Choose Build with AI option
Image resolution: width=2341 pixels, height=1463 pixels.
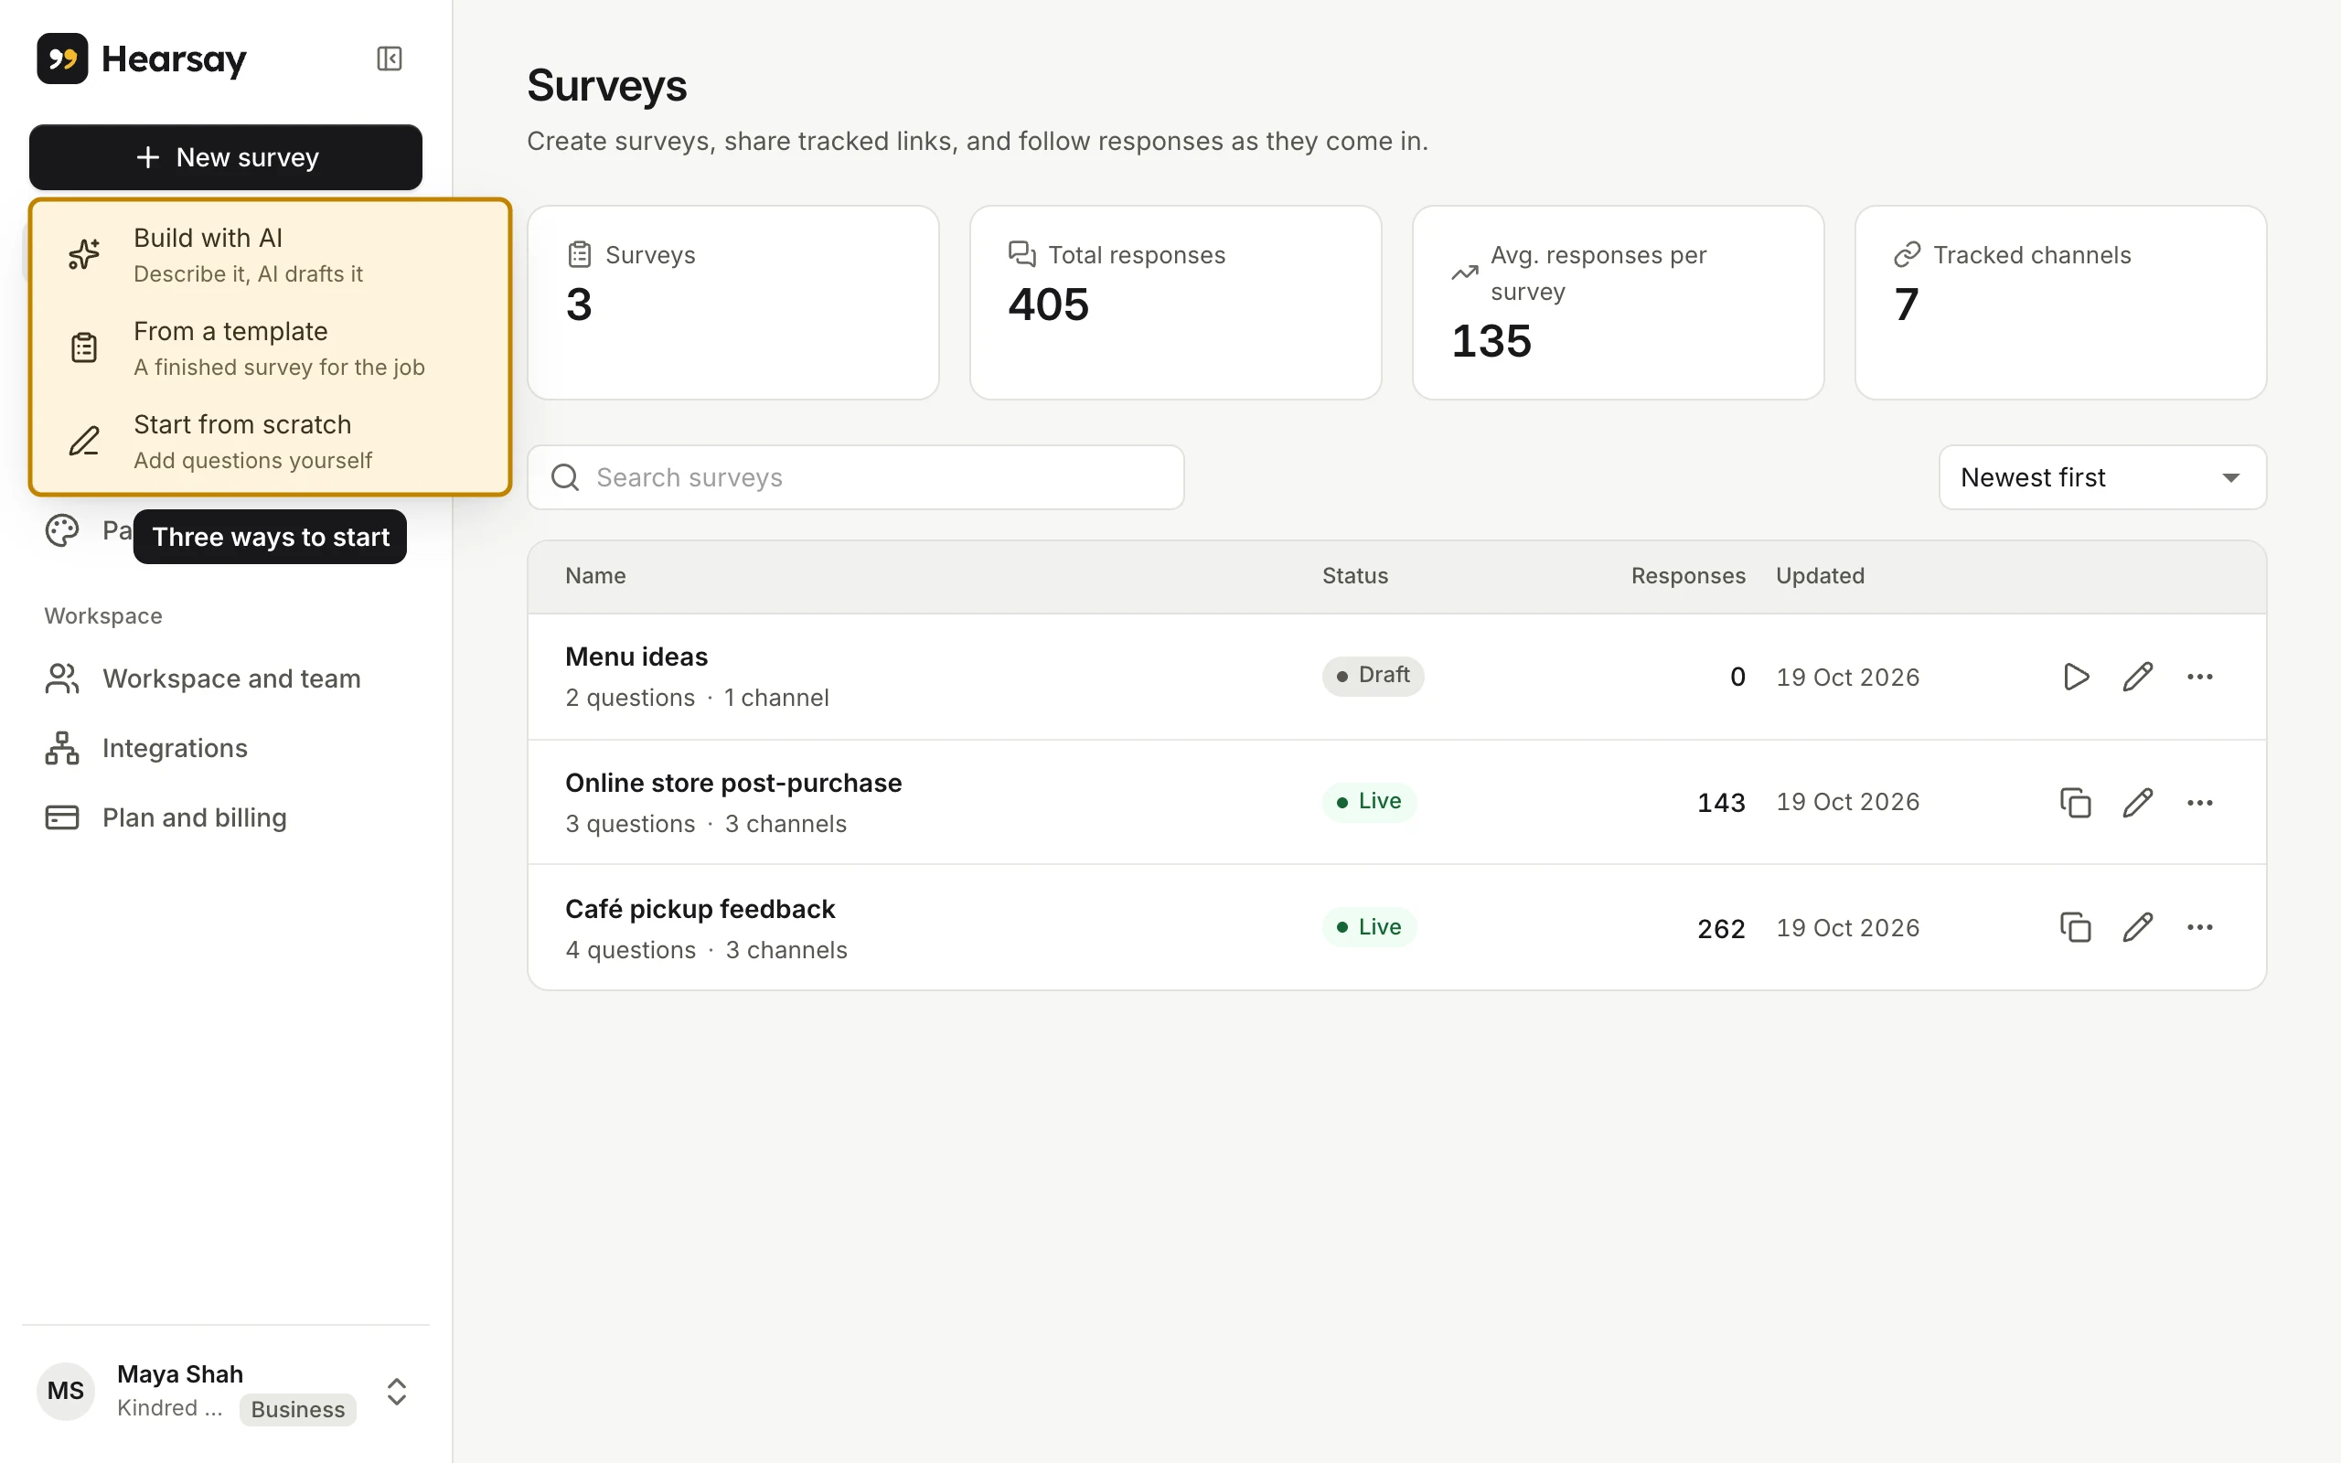(270, 254)
